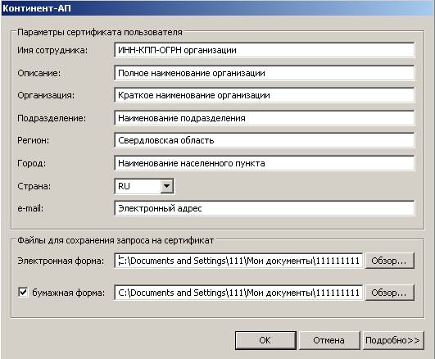This screenshot has width=435, height=359.
Task: Click the бумажная форма file path field
Action: click(x=238, y=293)
